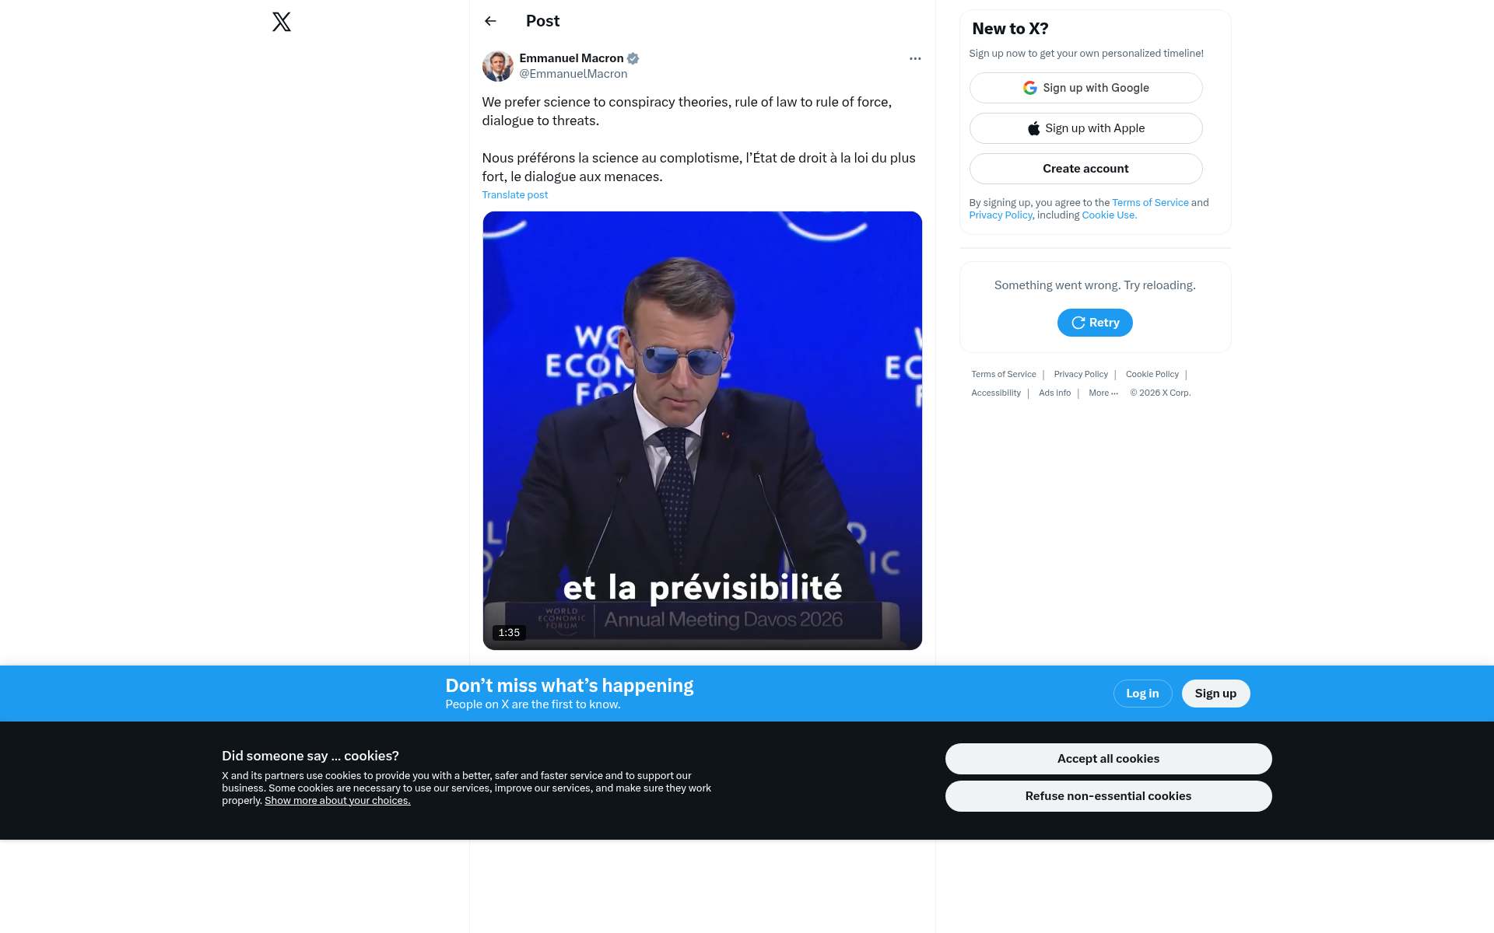
Task: Click Translate post link
Action: [x=515, y=195]
